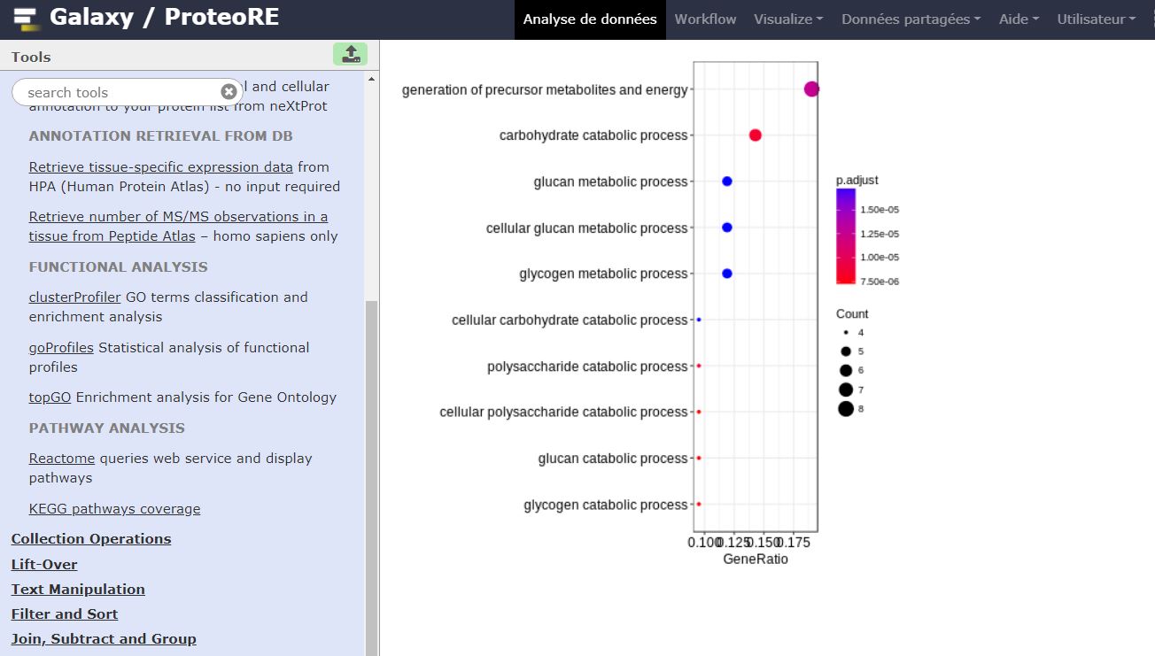The width and height of the screenshot is (1155, 656).
Task: Click the cellular glucan metabolic process label
Action: [x=587, y=228]
